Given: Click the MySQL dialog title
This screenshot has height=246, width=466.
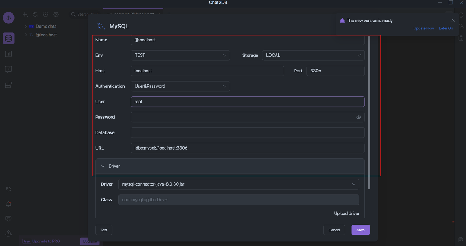Looking at the screenshot, I should click(x=119, y=27).
